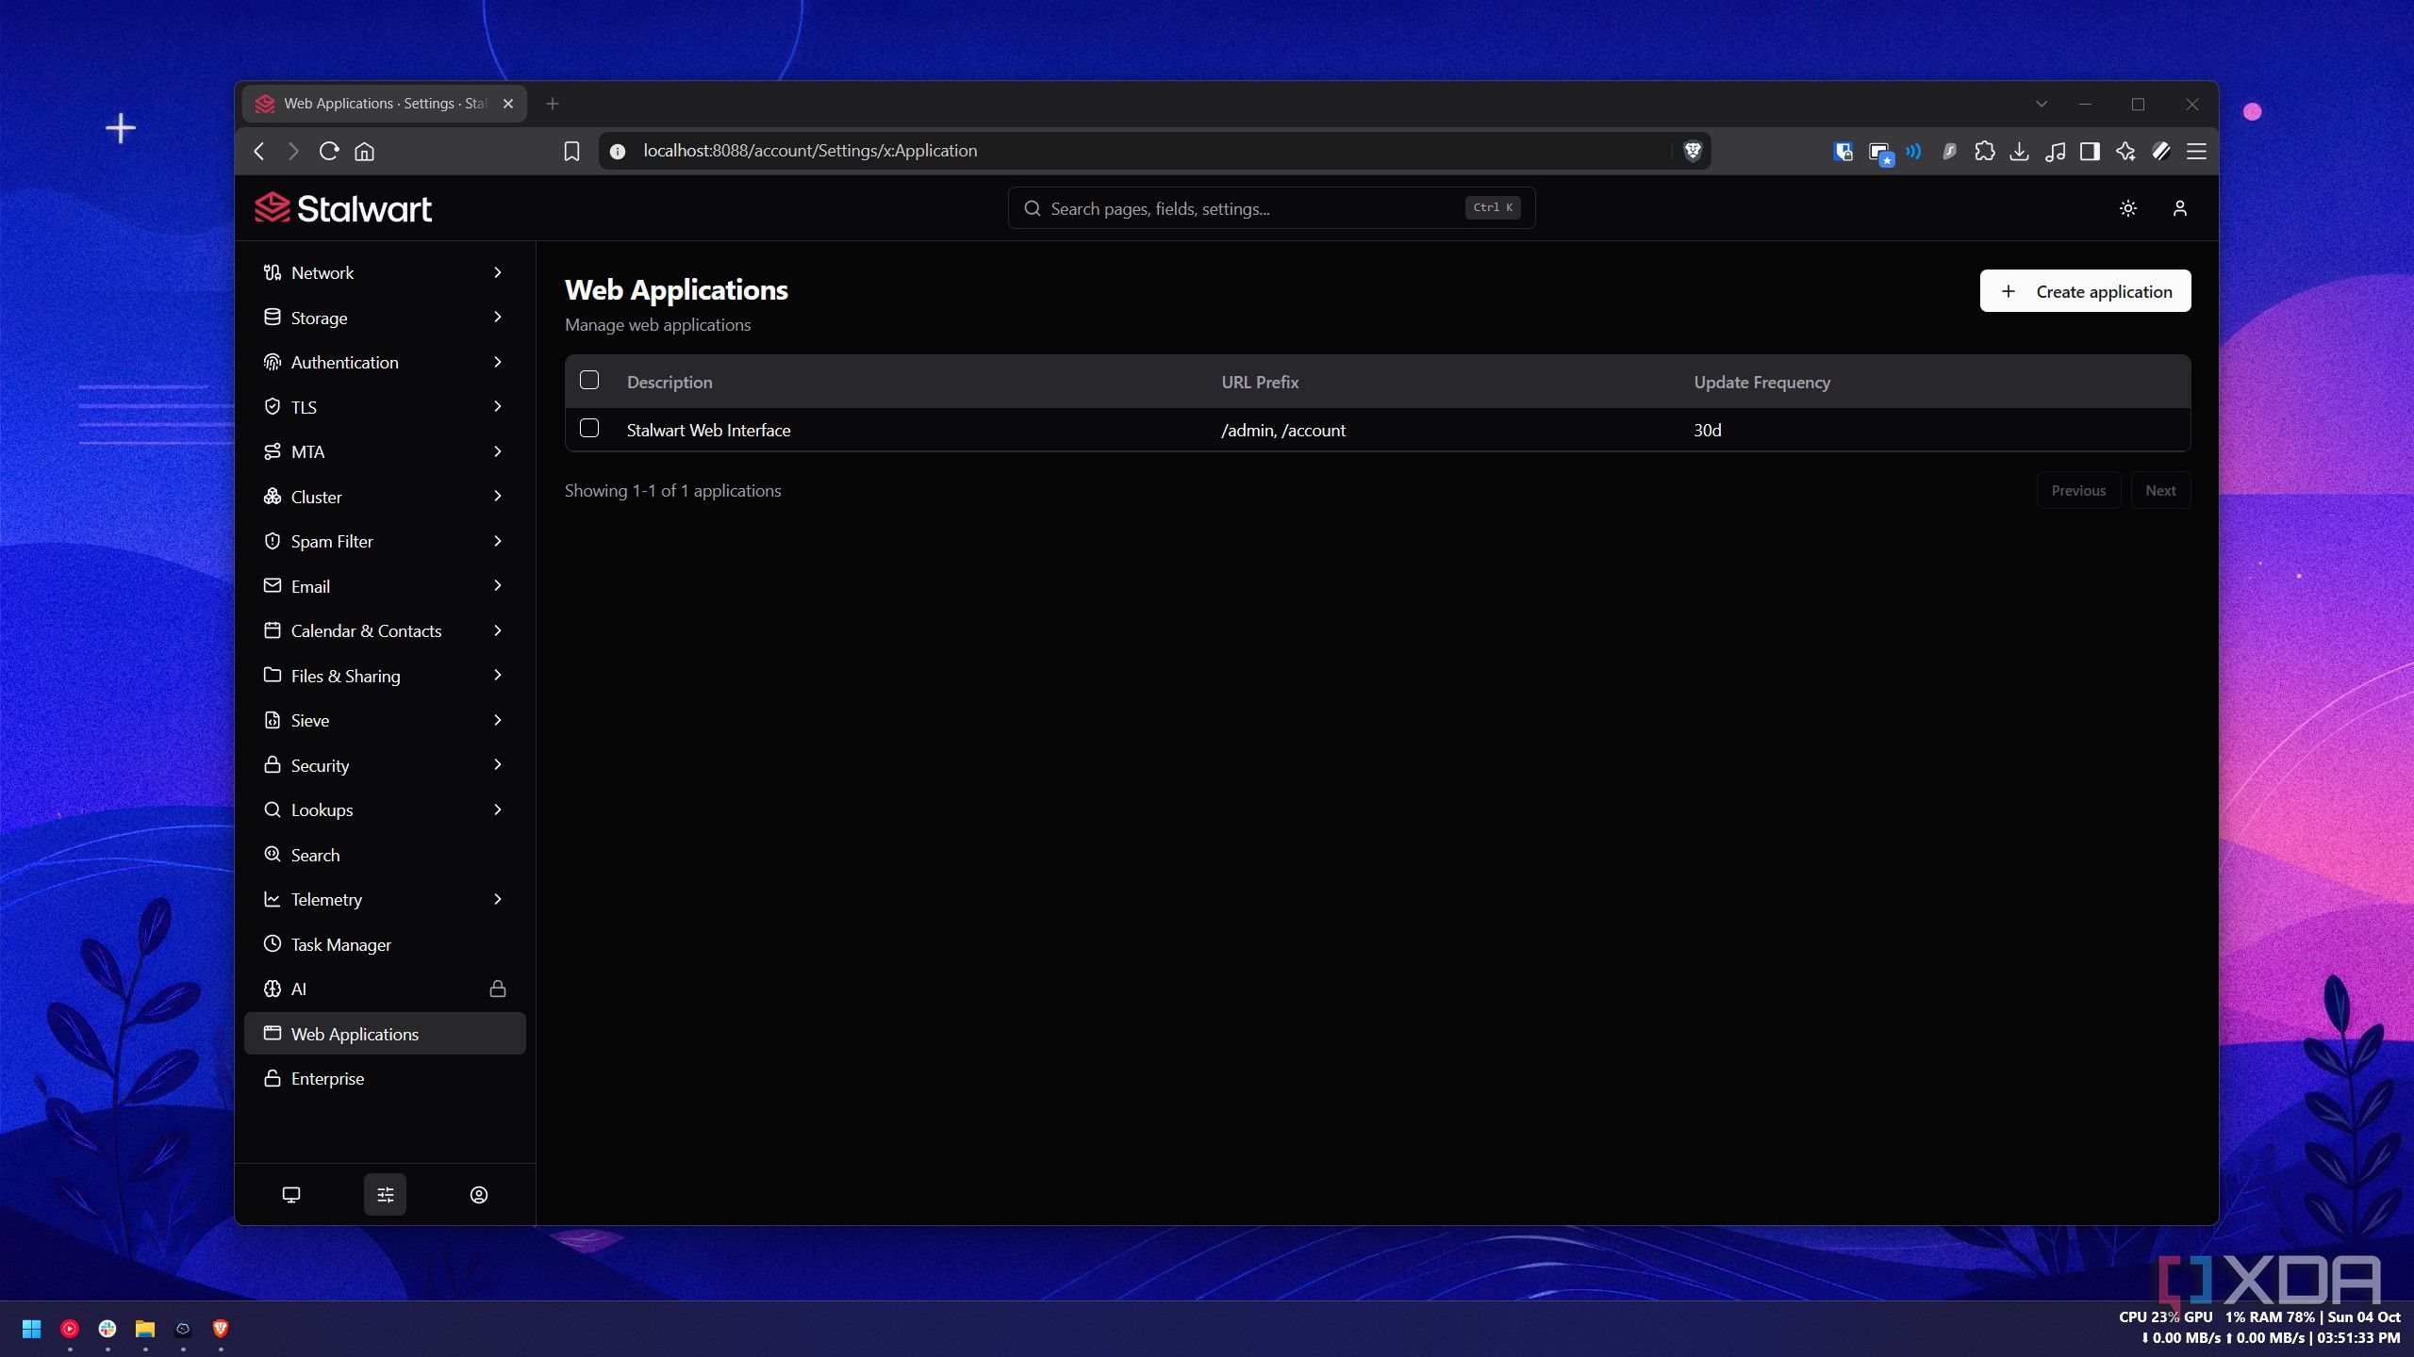Select the settings sliders icon in sidebar footer
The height and width of the screenshot is (1357, 2414).
point(385,1194)
